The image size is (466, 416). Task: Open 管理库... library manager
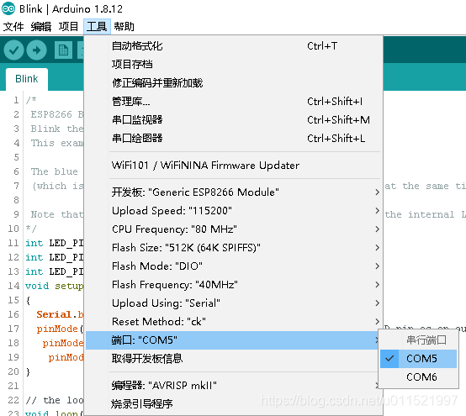tap(234, 102)
